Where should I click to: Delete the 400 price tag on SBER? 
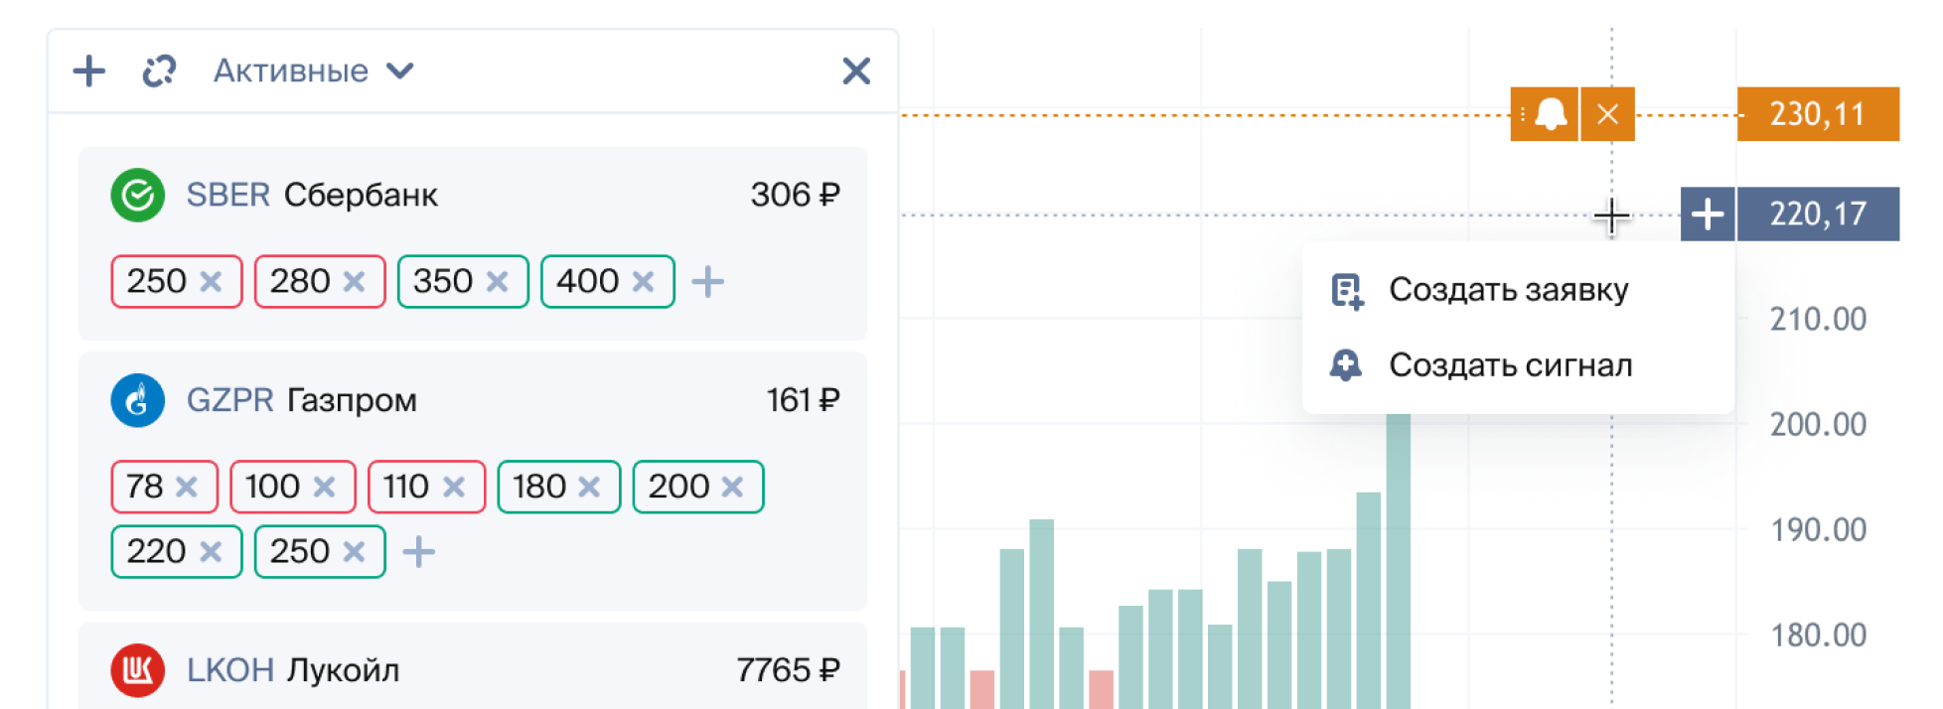click(x=644, y=282)
